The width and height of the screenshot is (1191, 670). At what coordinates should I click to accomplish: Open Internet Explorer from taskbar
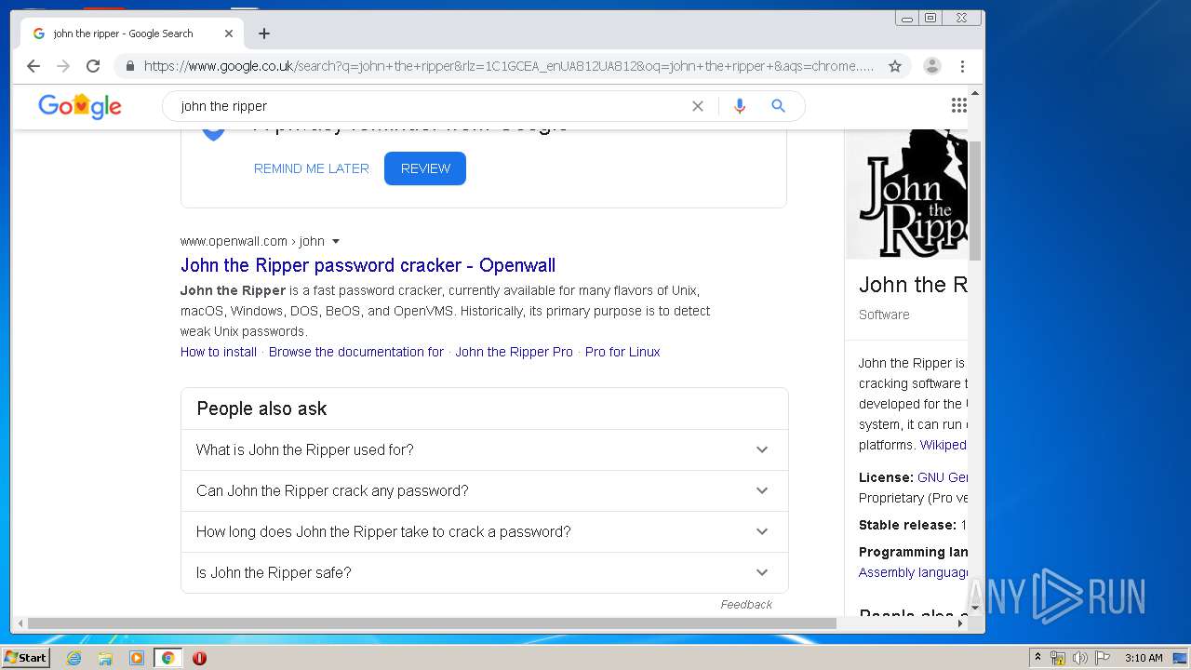coord(74,658)
